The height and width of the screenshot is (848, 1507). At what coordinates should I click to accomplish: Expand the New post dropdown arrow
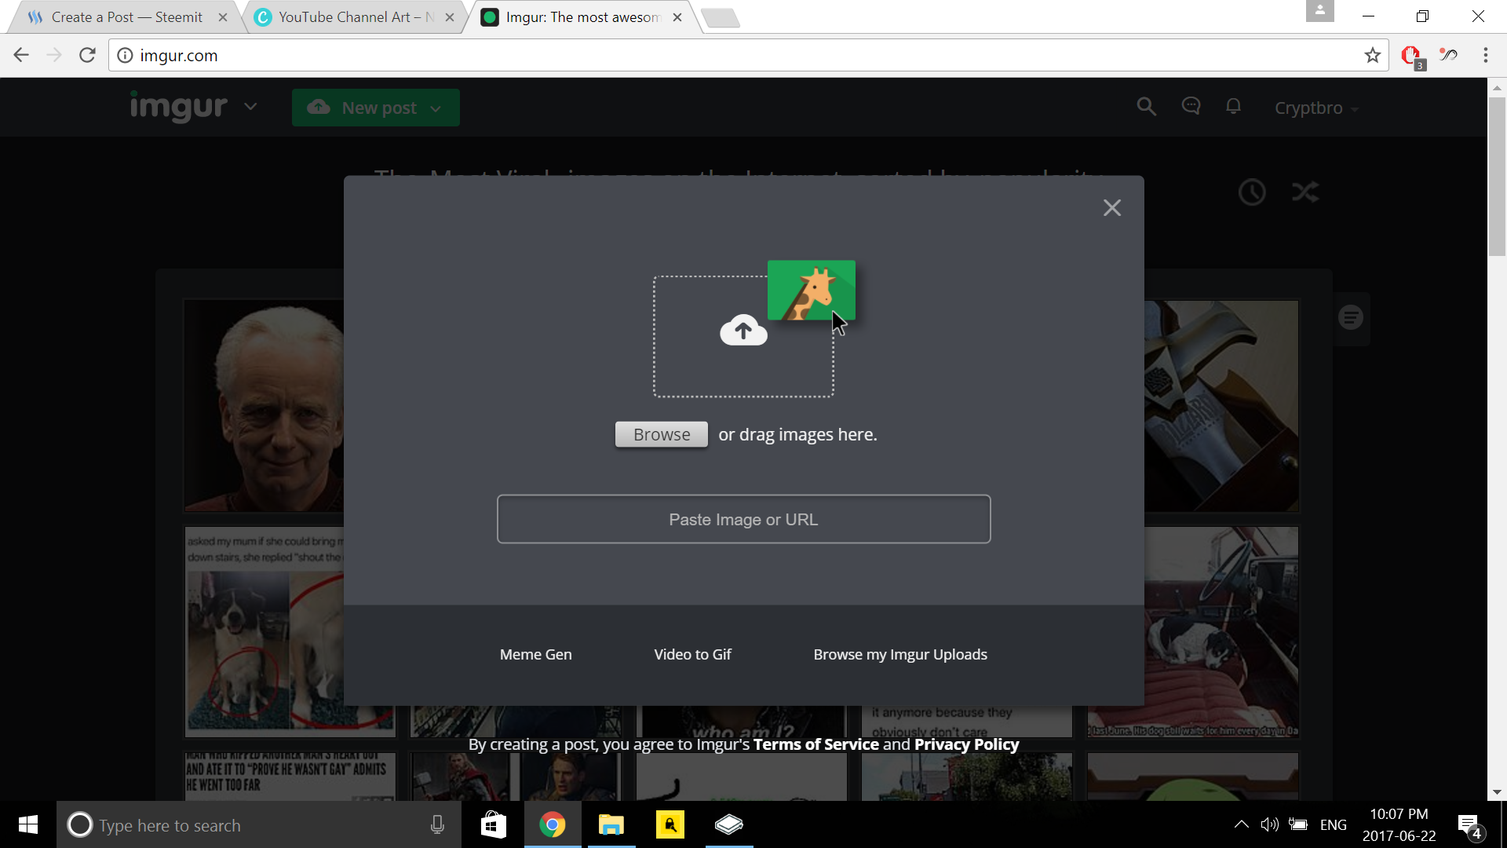tap(436, 109)
